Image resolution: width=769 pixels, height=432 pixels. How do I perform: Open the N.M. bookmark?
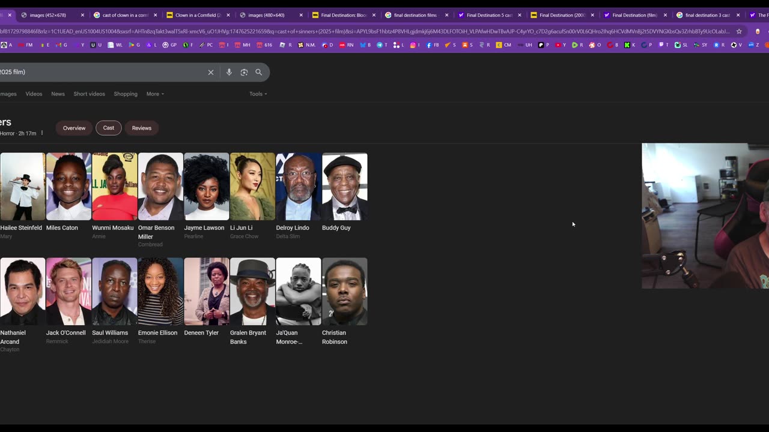(x=306, y=45)
